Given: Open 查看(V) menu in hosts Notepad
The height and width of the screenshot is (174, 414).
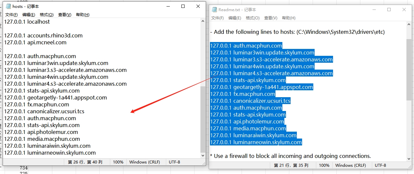Looking at the screenshot, I should pyautogui.click(x=65, y=14).
